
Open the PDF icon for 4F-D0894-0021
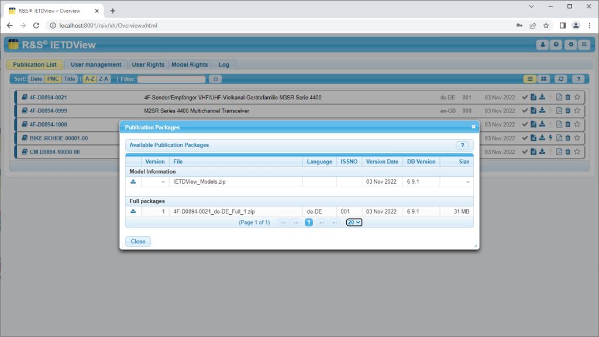559,97
